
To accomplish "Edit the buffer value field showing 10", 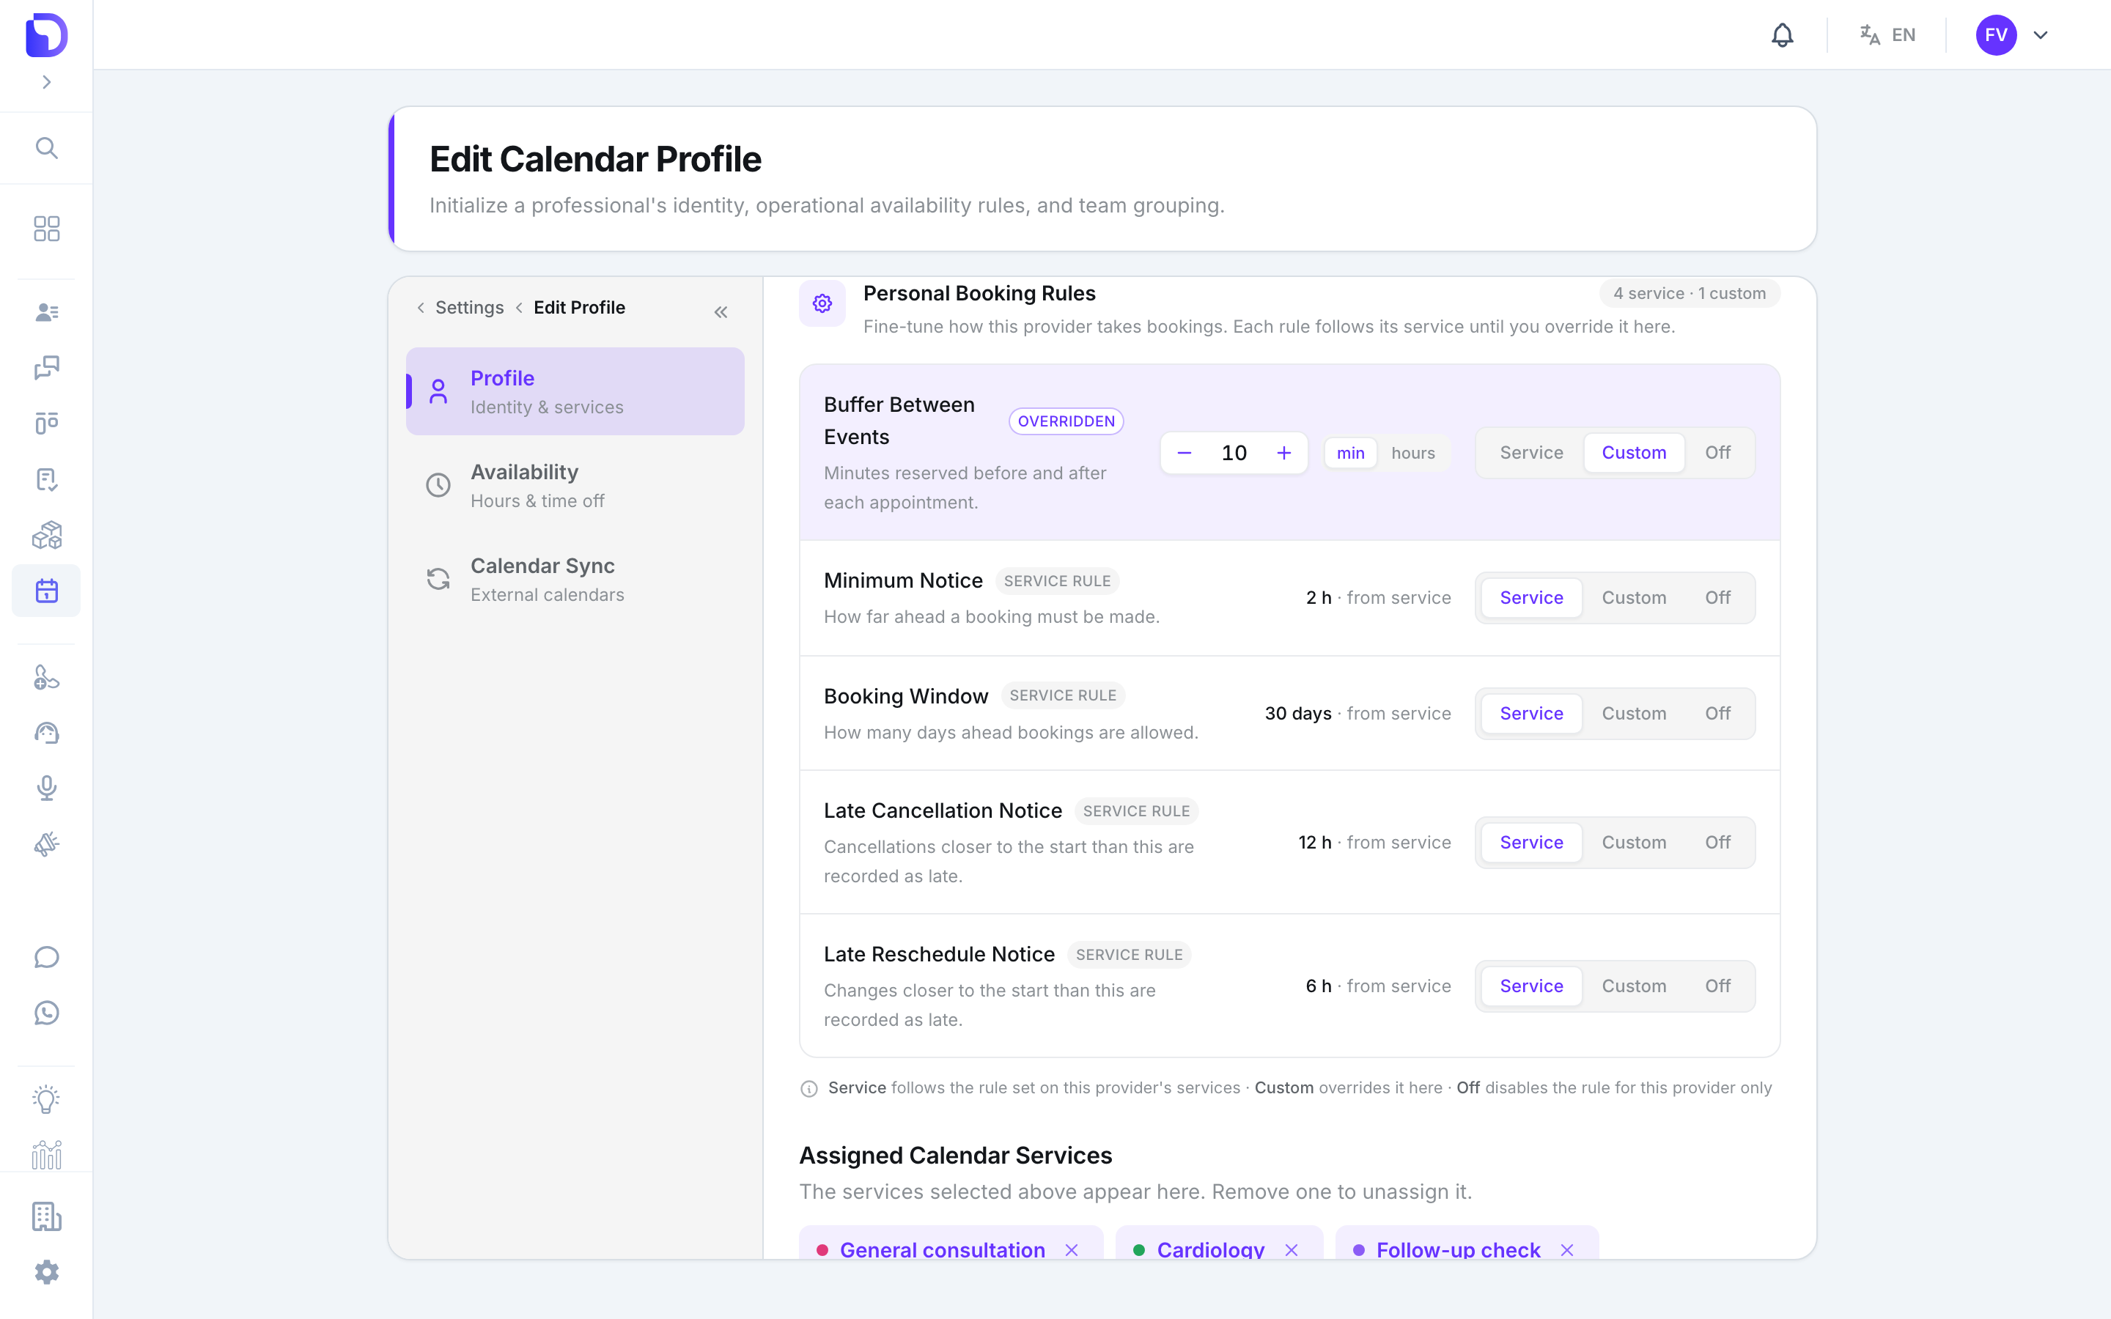I will pos(1234,453).
